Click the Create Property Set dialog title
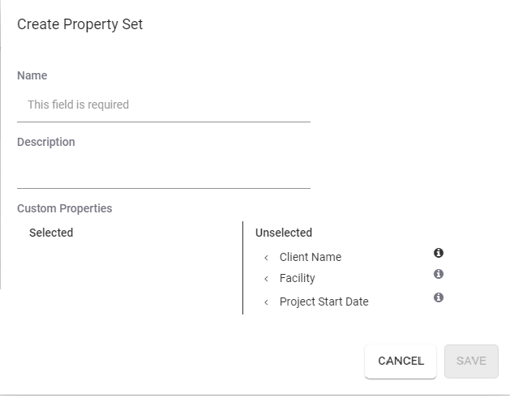Image resolution: width=510 pixels, height=402 pixels. (79, 24)
